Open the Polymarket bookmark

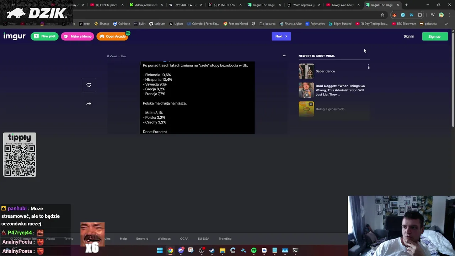point(315,24)
